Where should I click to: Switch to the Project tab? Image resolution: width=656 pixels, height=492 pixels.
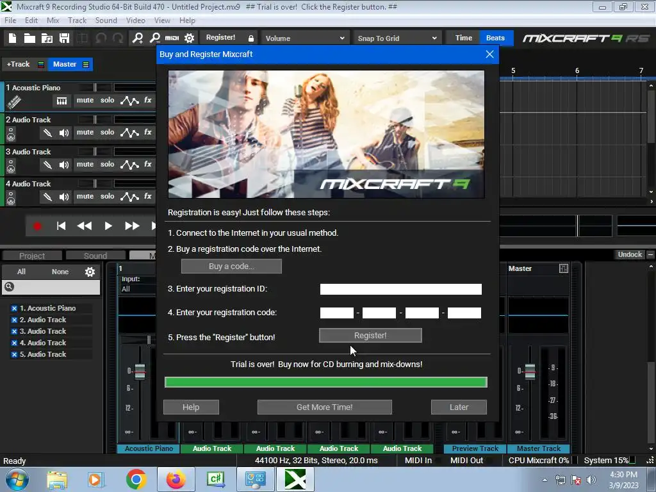(32, 256)
